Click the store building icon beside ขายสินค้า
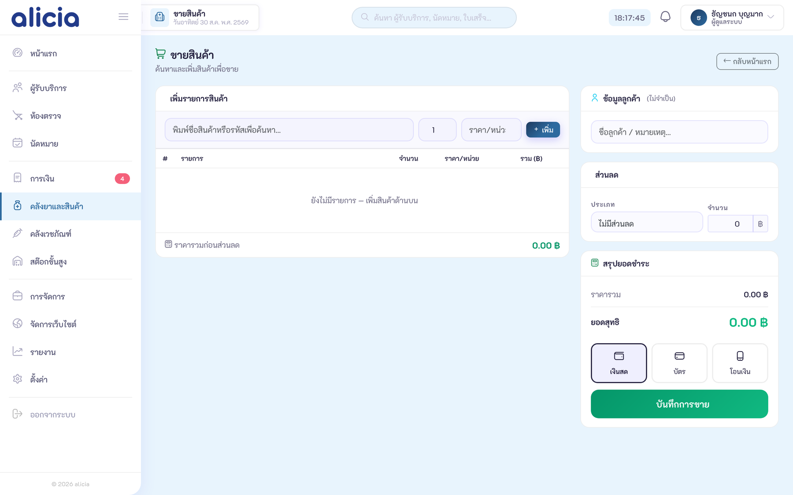Screen dimensions: 793x495 [x=160, y=17]
